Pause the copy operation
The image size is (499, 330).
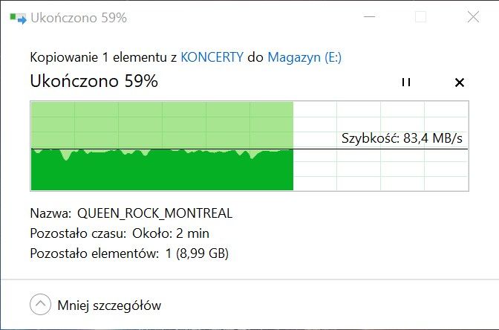click(x=405, y=82)
